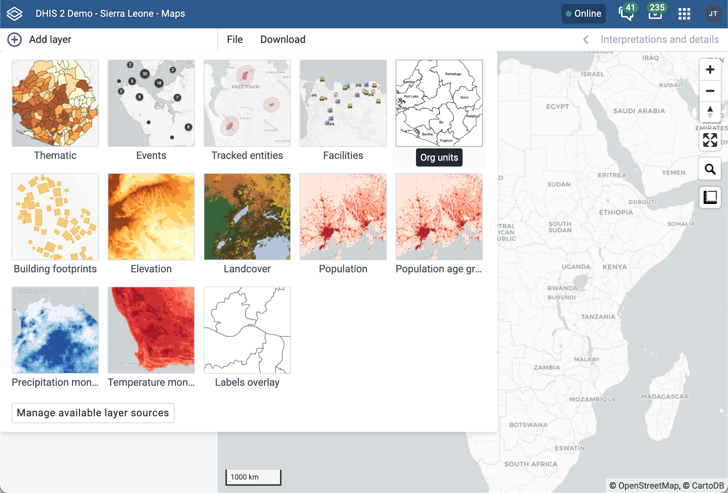Click the DHIS2 logo icon
This screenshot has width=728, height=493.
click(x=15, y=14)
